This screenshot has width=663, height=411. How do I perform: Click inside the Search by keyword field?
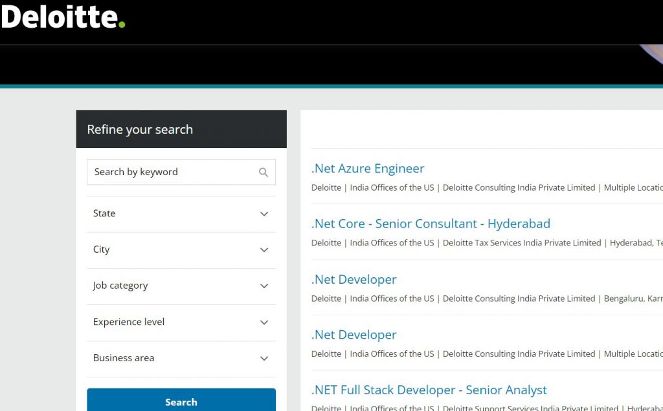pos(168,172)
